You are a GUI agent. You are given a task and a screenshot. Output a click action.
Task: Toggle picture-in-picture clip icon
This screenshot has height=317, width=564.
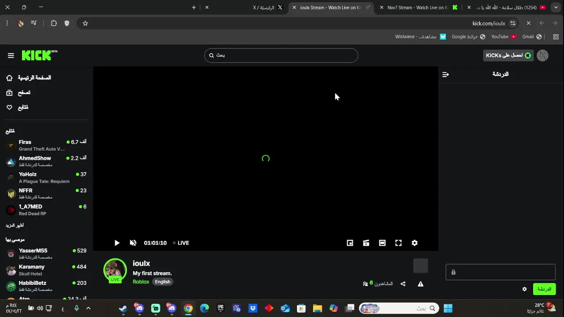tap(366, 243)
